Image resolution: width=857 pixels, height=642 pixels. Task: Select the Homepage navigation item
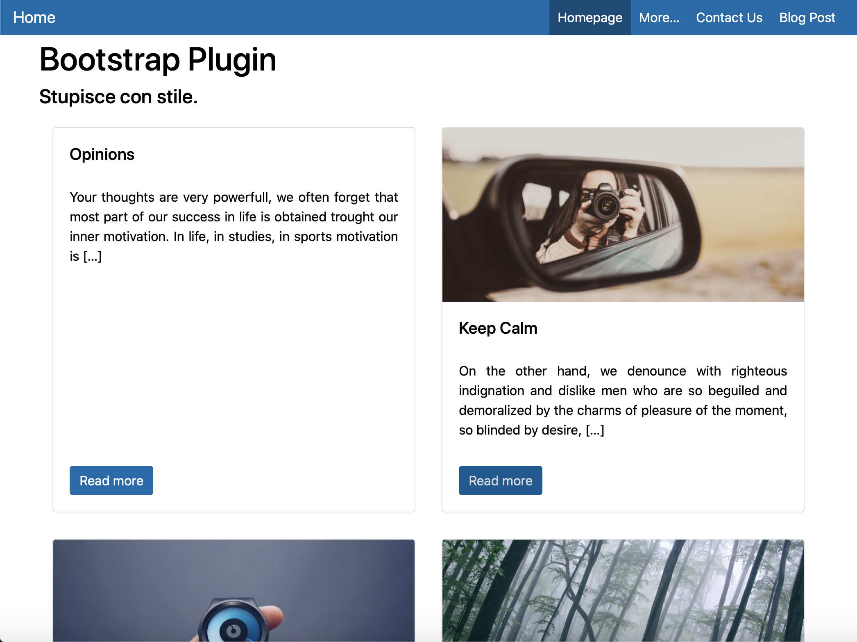[x=590, y=18]
